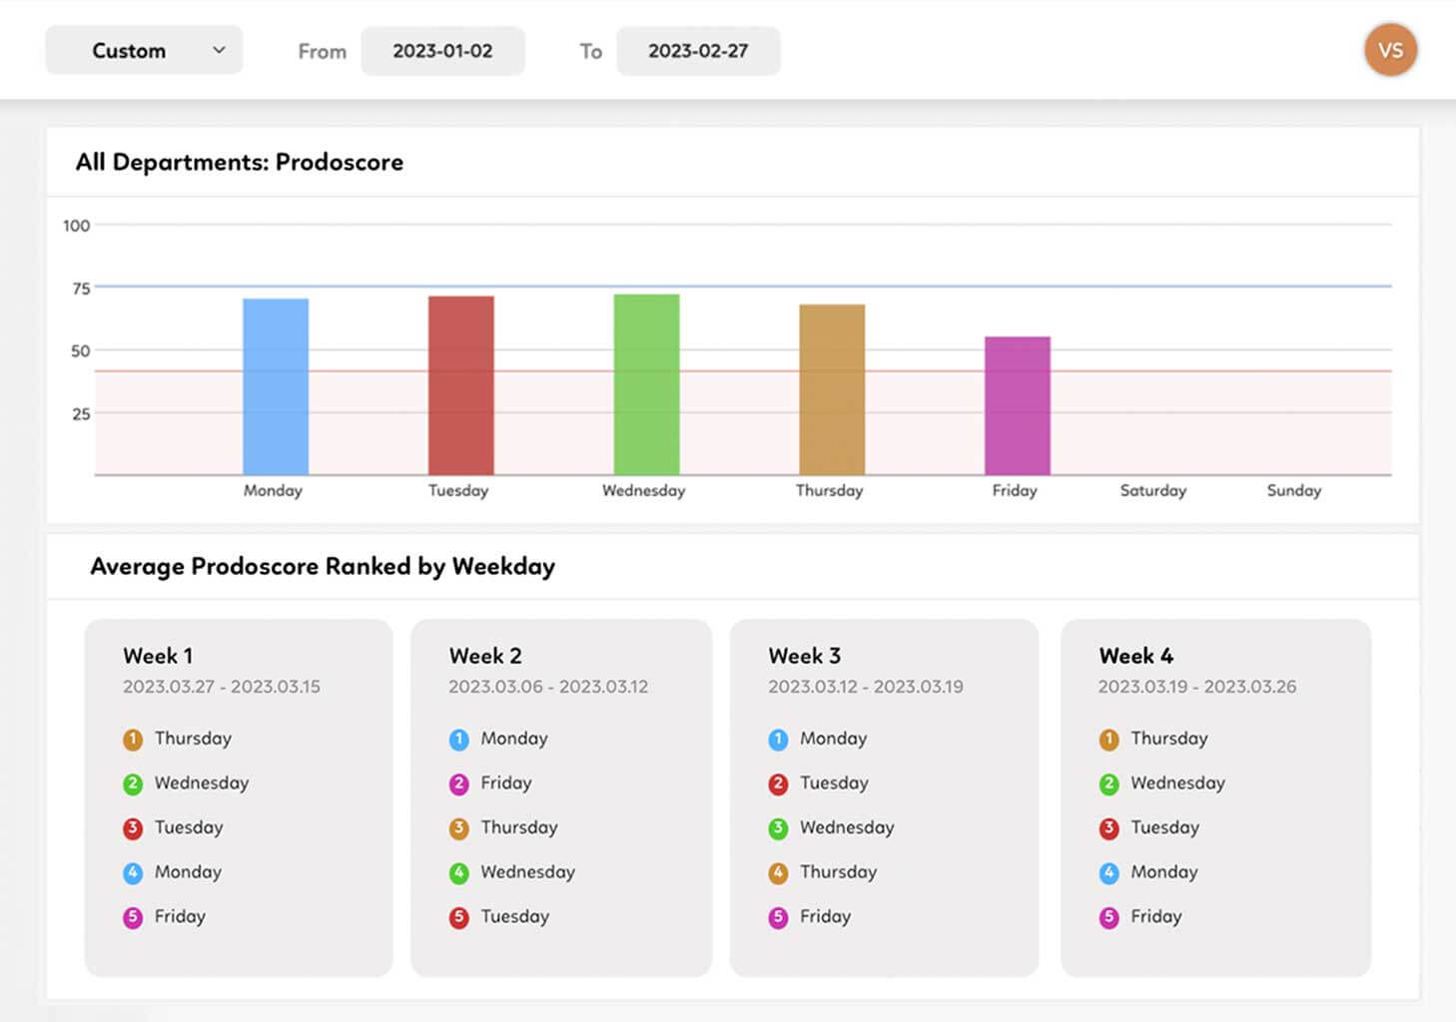Screen dimensions: 1456x1022
Task: Select Wednesday text in Week 4 card
Action: tap(1178, 783)
